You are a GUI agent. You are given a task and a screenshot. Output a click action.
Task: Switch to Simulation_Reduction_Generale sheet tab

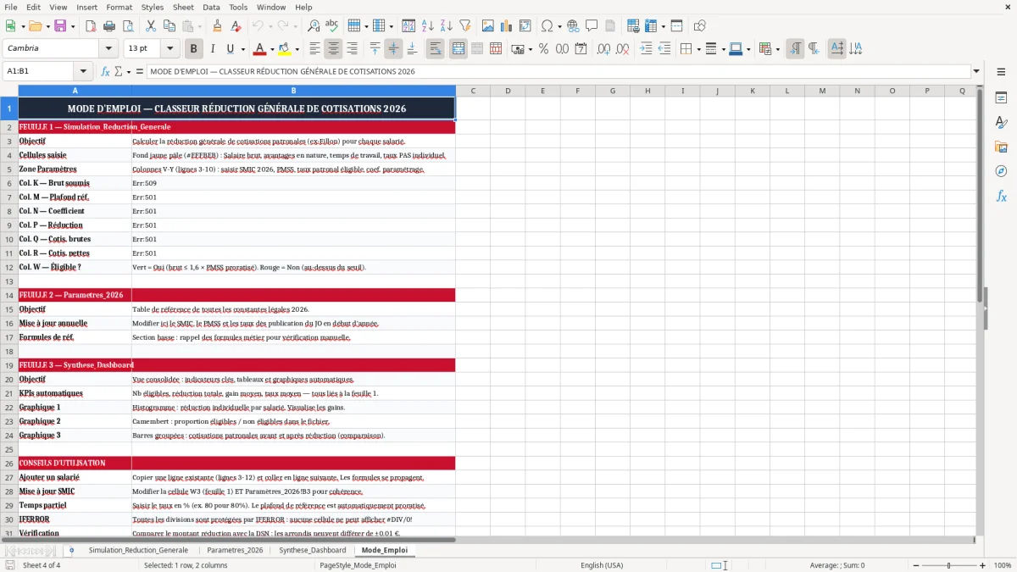pos(138,550)
